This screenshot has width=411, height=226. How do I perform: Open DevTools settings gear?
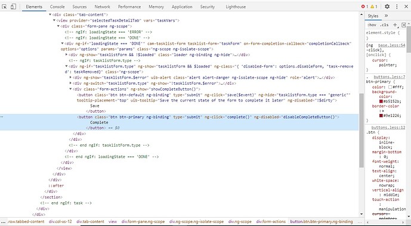(387, 7)
